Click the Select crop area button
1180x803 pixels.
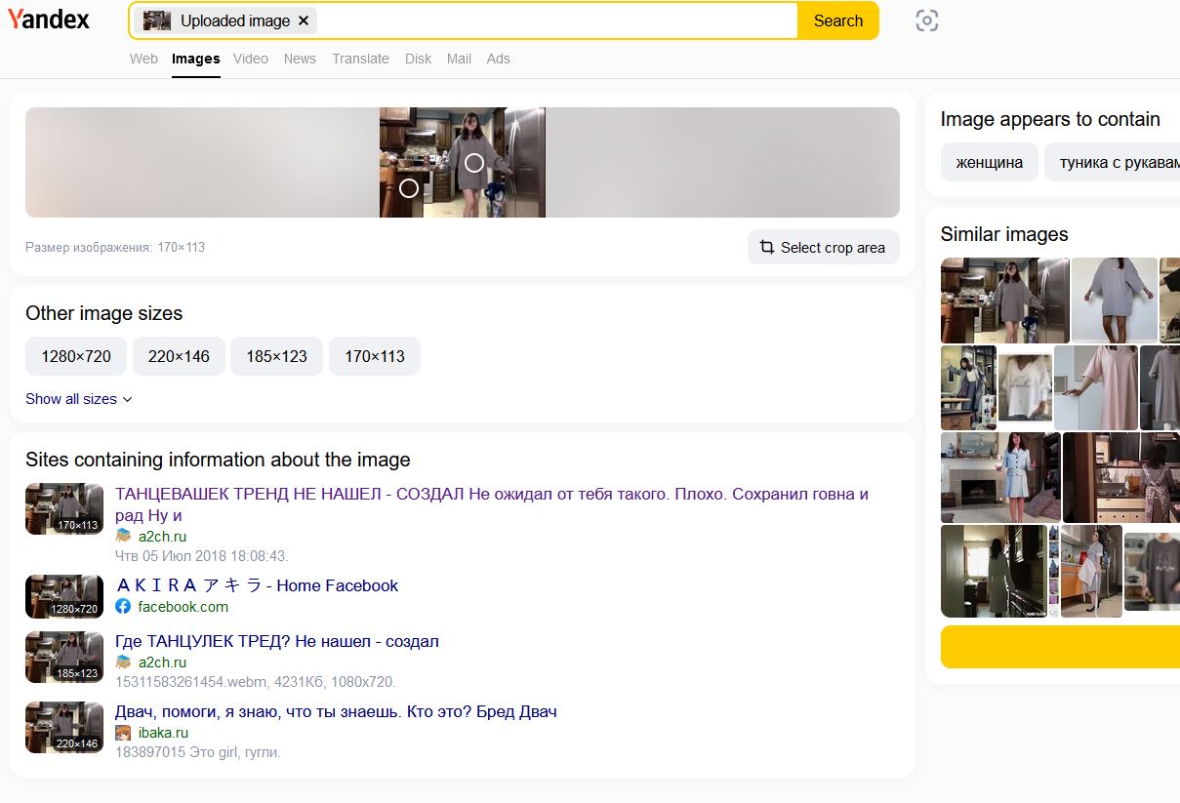[x=824, y=247]
